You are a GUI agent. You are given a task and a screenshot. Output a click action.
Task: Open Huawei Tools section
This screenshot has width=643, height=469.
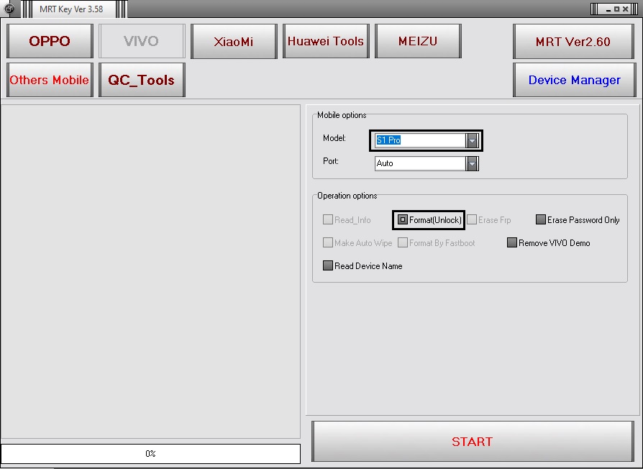(326, 41)
